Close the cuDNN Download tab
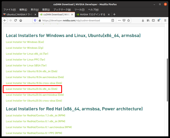Image resolution: width=170 pixels, height=138 pixels. point(72,14)
